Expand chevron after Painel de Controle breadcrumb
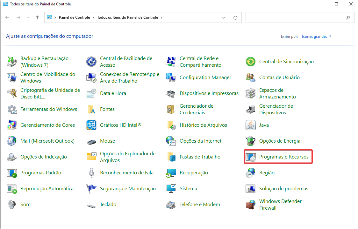Screen dimensions: 358x229 93,17
